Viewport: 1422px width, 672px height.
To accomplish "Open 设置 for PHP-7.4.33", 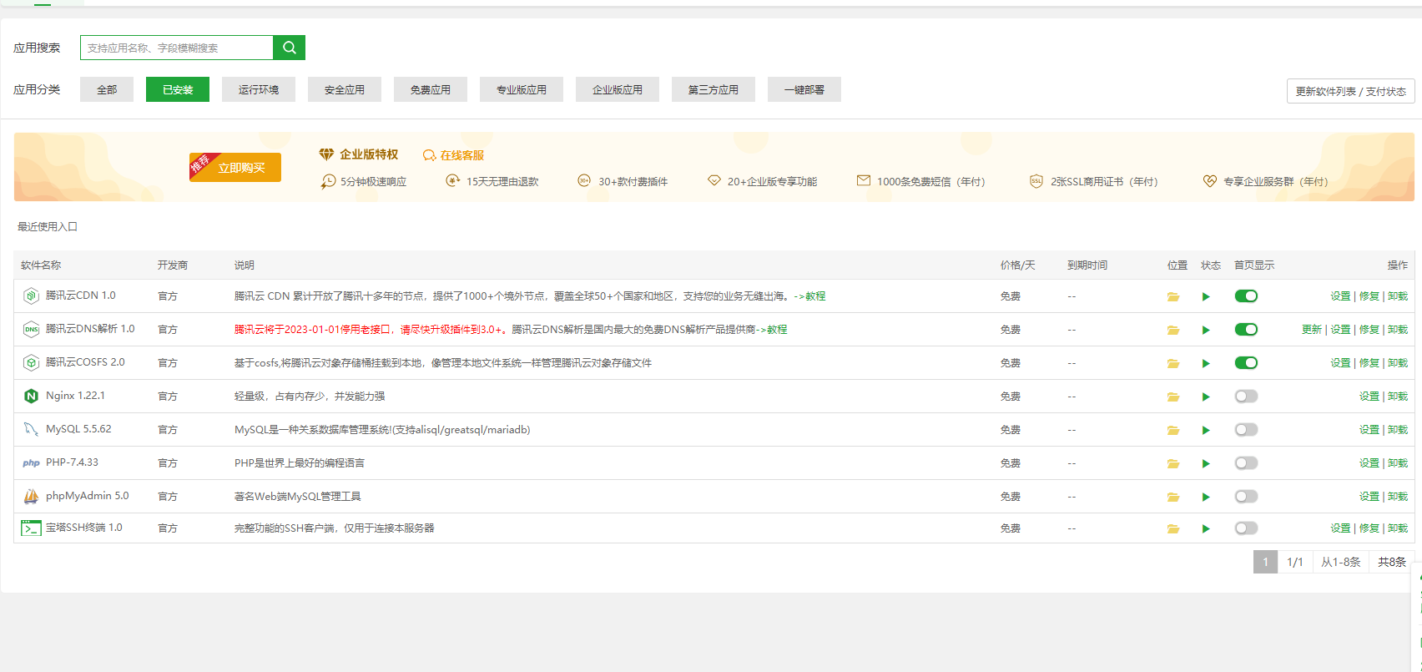I will click(x=1369, y=463).
